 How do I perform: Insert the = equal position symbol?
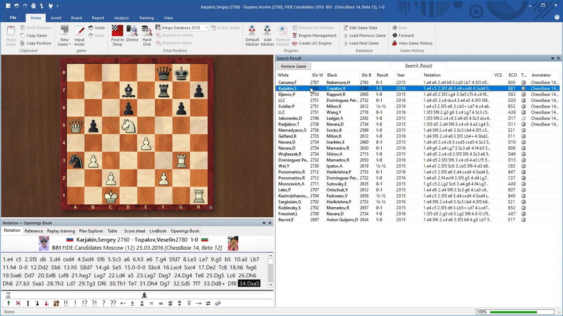(151, 303)
